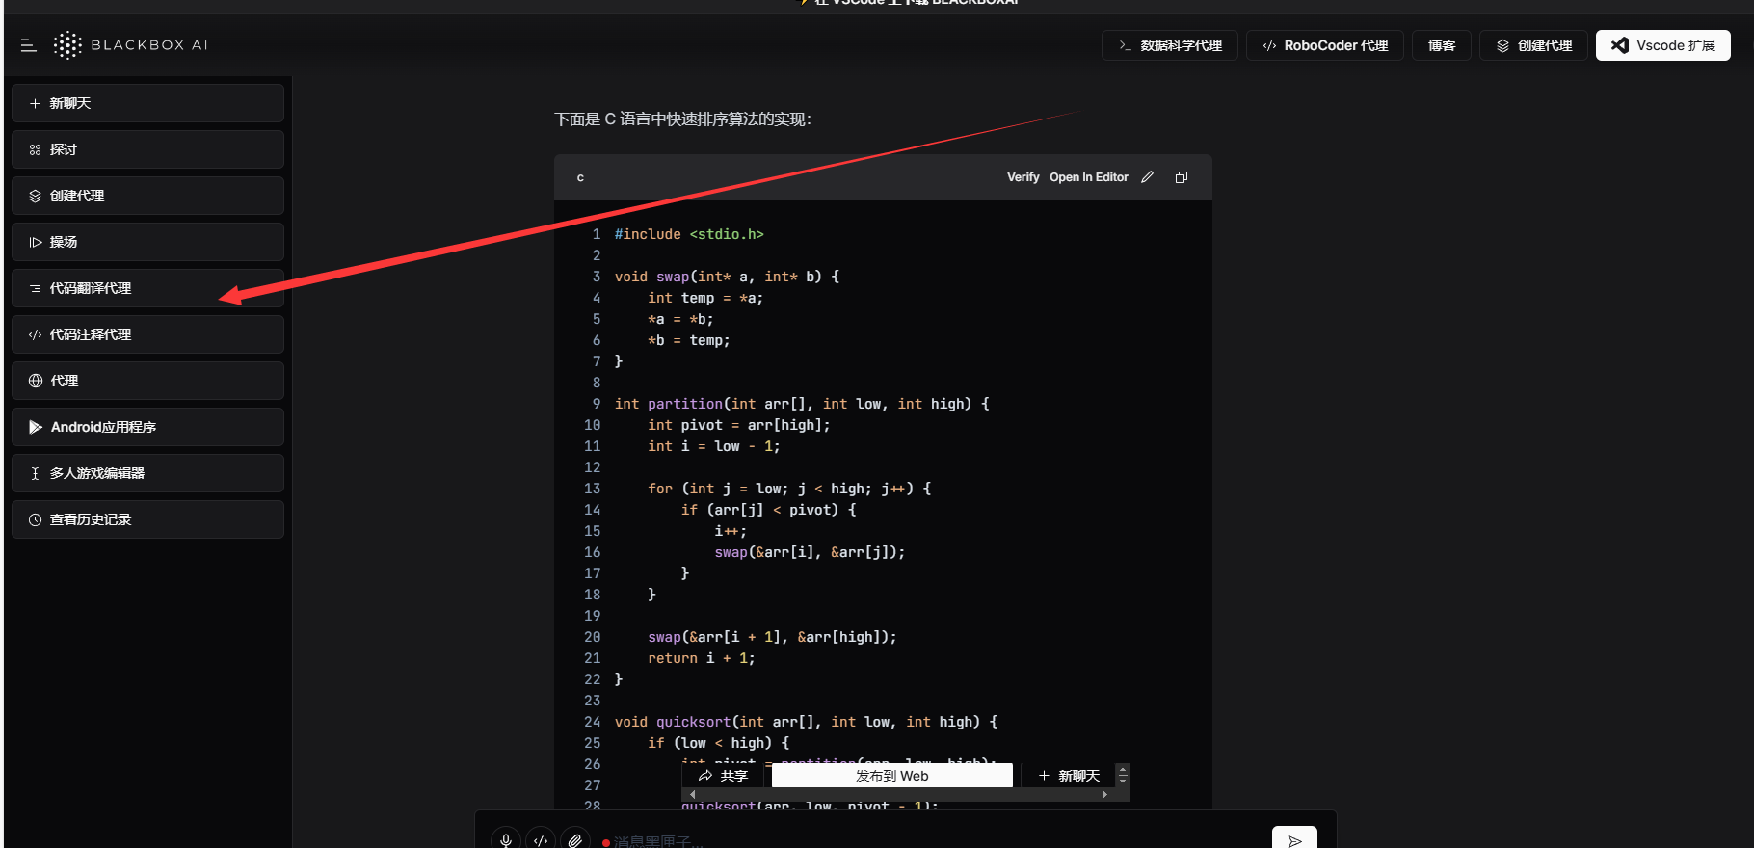Open 代码翻译代理 in the sidebar

[147, 288]
